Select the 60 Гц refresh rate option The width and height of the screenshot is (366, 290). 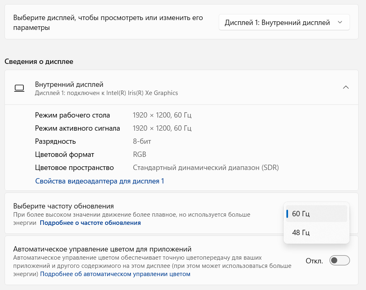pyautogui.click(x=316, y=213)
